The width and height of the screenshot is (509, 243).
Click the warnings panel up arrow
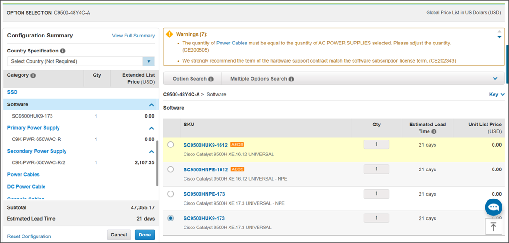coord(499,31)
